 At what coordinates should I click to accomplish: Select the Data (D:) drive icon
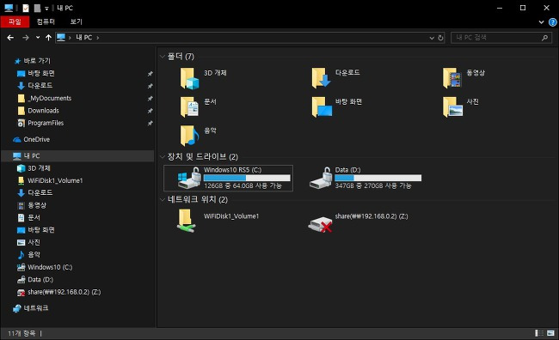(321, 178)
